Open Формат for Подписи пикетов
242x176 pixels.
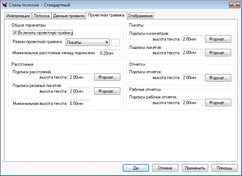pos(218,53)
